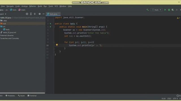Image resolution: width=181 pixels, height=101 pixels.
Task: Select Scratches and Consoles node
Action: pos(10,38)
